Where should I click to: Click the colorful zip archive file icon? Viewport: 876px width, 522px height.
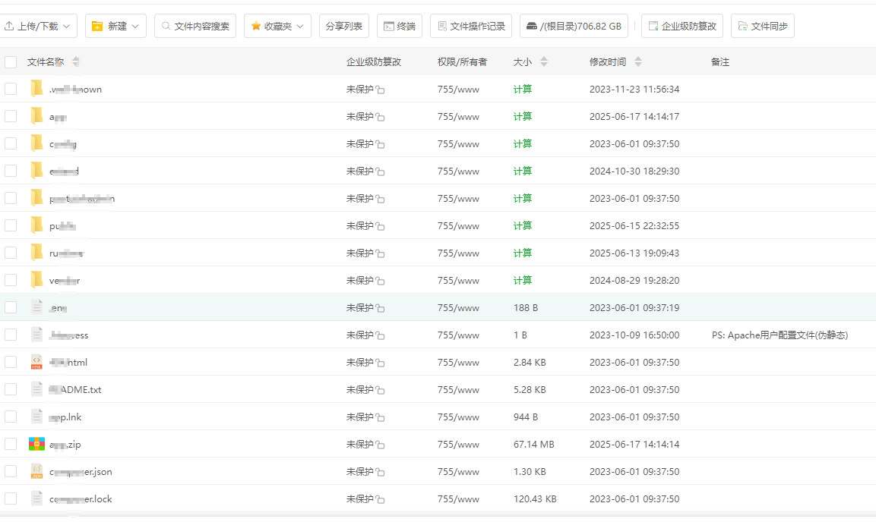(36, 444)
